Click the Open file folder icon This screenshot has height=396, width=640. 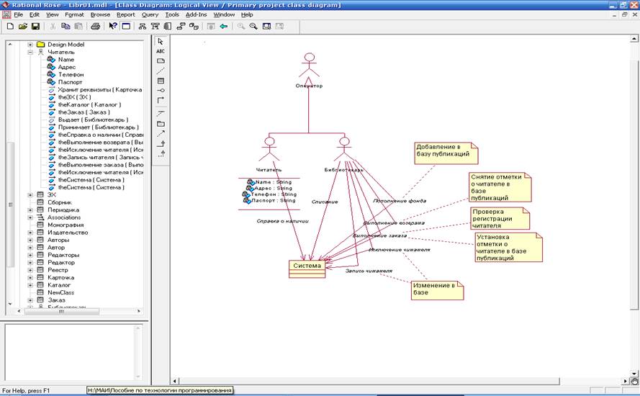click(22, 27)
